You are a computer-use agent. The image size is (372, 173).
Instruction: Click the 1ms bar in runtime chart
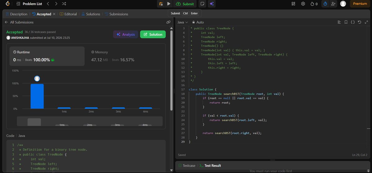pos(64,108)
